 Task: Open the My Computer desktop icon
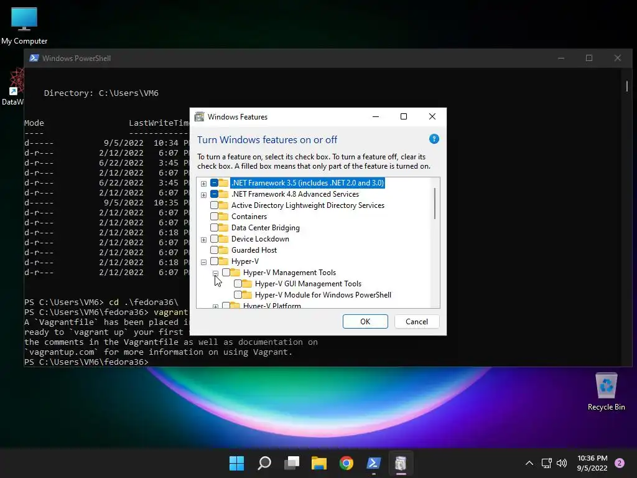click(24, 26)
